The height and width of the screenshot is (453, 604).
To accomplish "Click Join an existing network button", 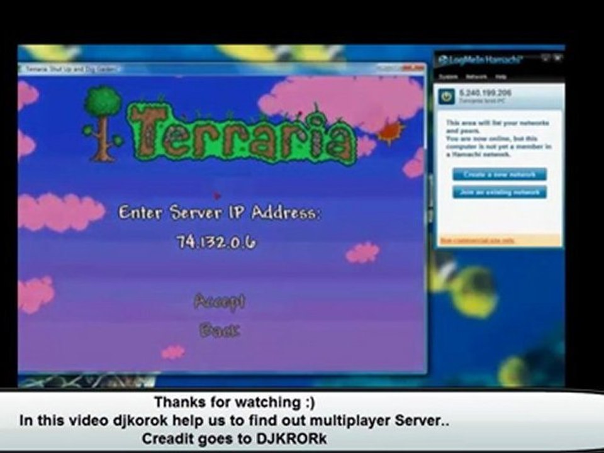I will pos(499,193).
